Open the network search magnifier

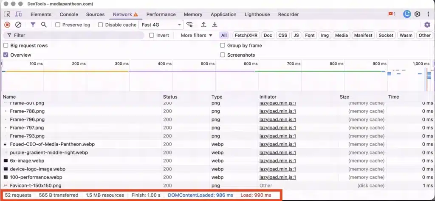[44, 25]
